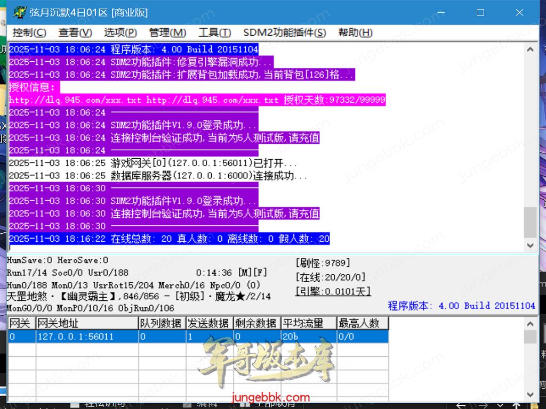Image resolution: width=546 pixels, height=409 pixels.
Task: Click the log panel scroll-up arrow
Action: 530,50
